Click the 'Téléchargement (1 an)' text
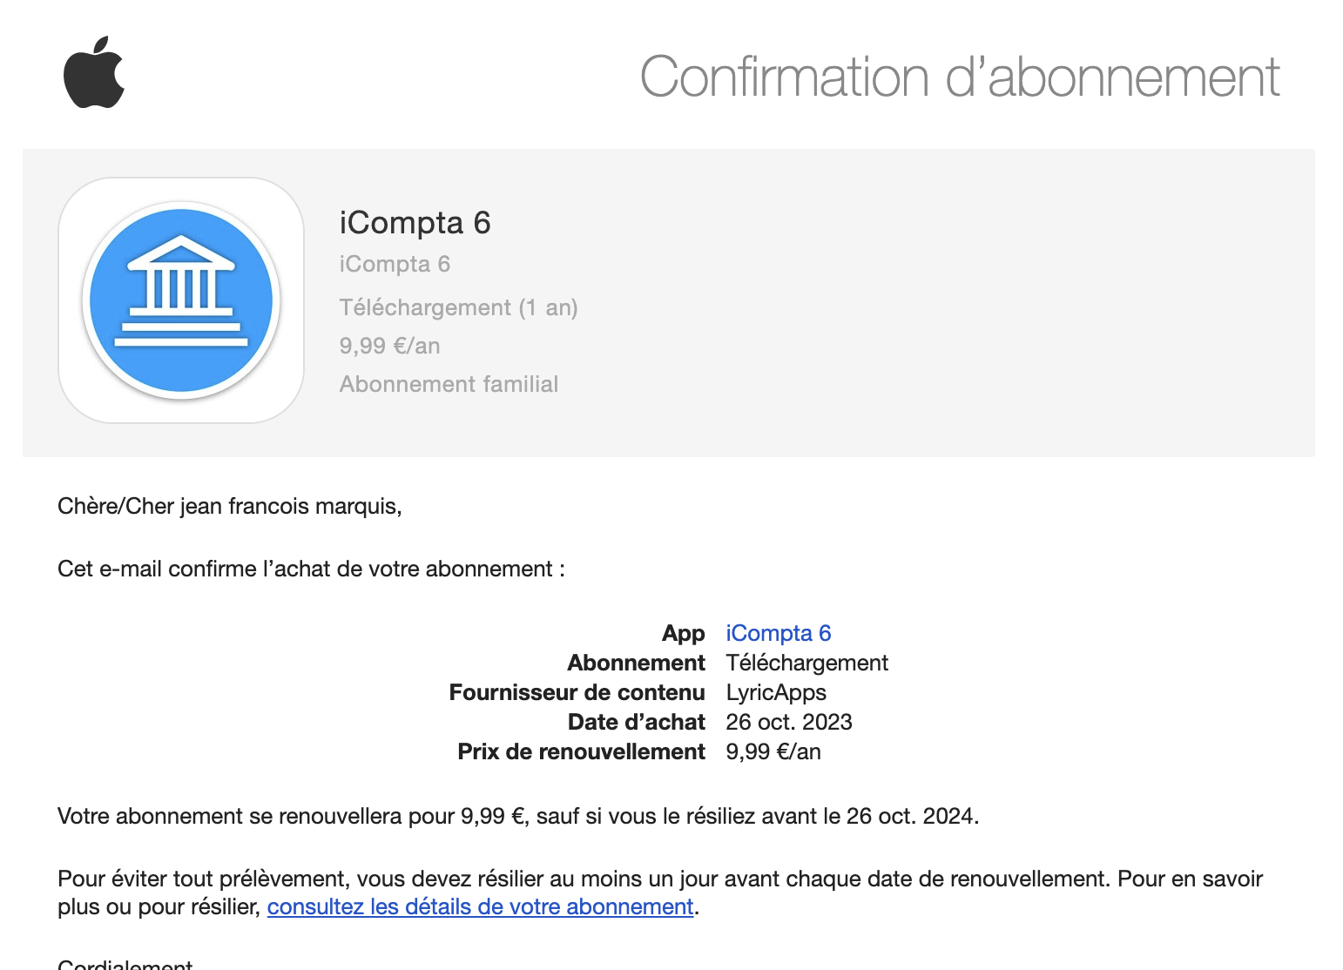 (x=459, y=307)
